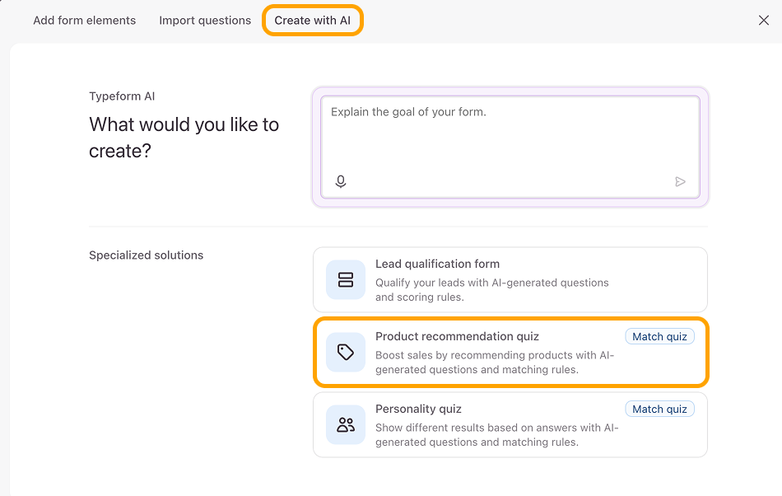Click 'Show different results based on answers' text

(496, 435)
